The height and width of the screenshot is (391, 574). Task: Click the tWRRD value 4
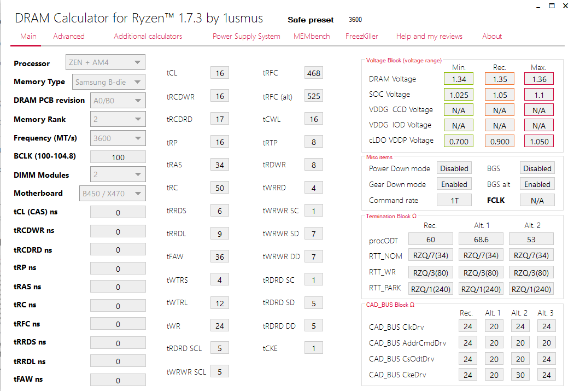pos(314,188)
